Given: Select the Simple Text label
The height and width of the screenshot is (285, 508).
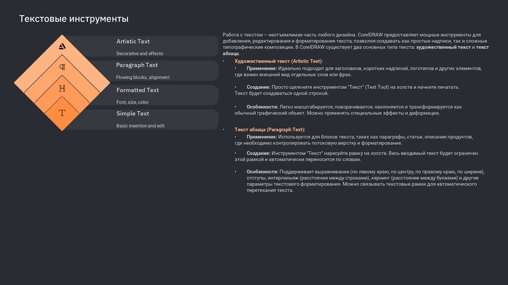Looking at the screenshot, I should pyautogui.click(x=132, y=114).
